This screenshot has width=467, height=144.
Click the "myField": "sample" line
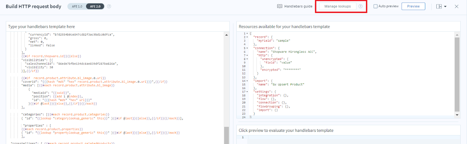click(273, 41)
